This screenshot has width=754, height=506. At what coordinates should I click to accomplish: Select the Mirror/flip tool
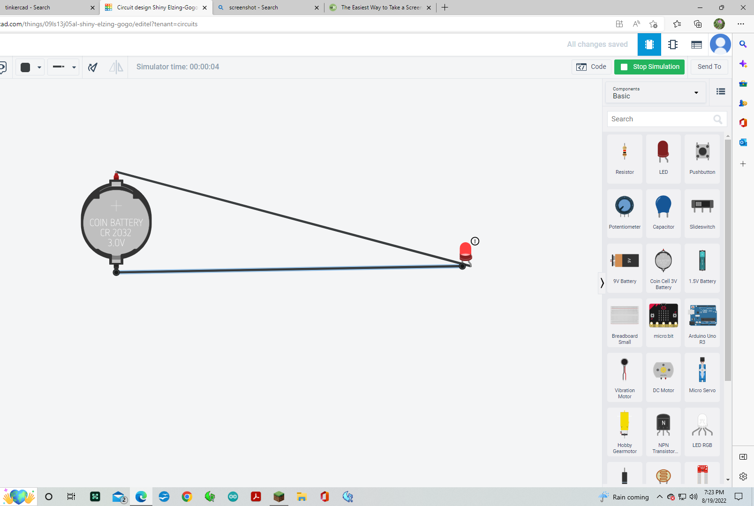pos(116,67)
